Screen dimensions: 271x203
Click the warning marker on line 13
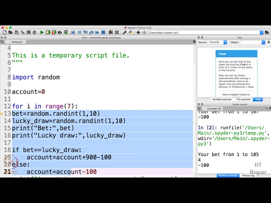coord(2,113)
